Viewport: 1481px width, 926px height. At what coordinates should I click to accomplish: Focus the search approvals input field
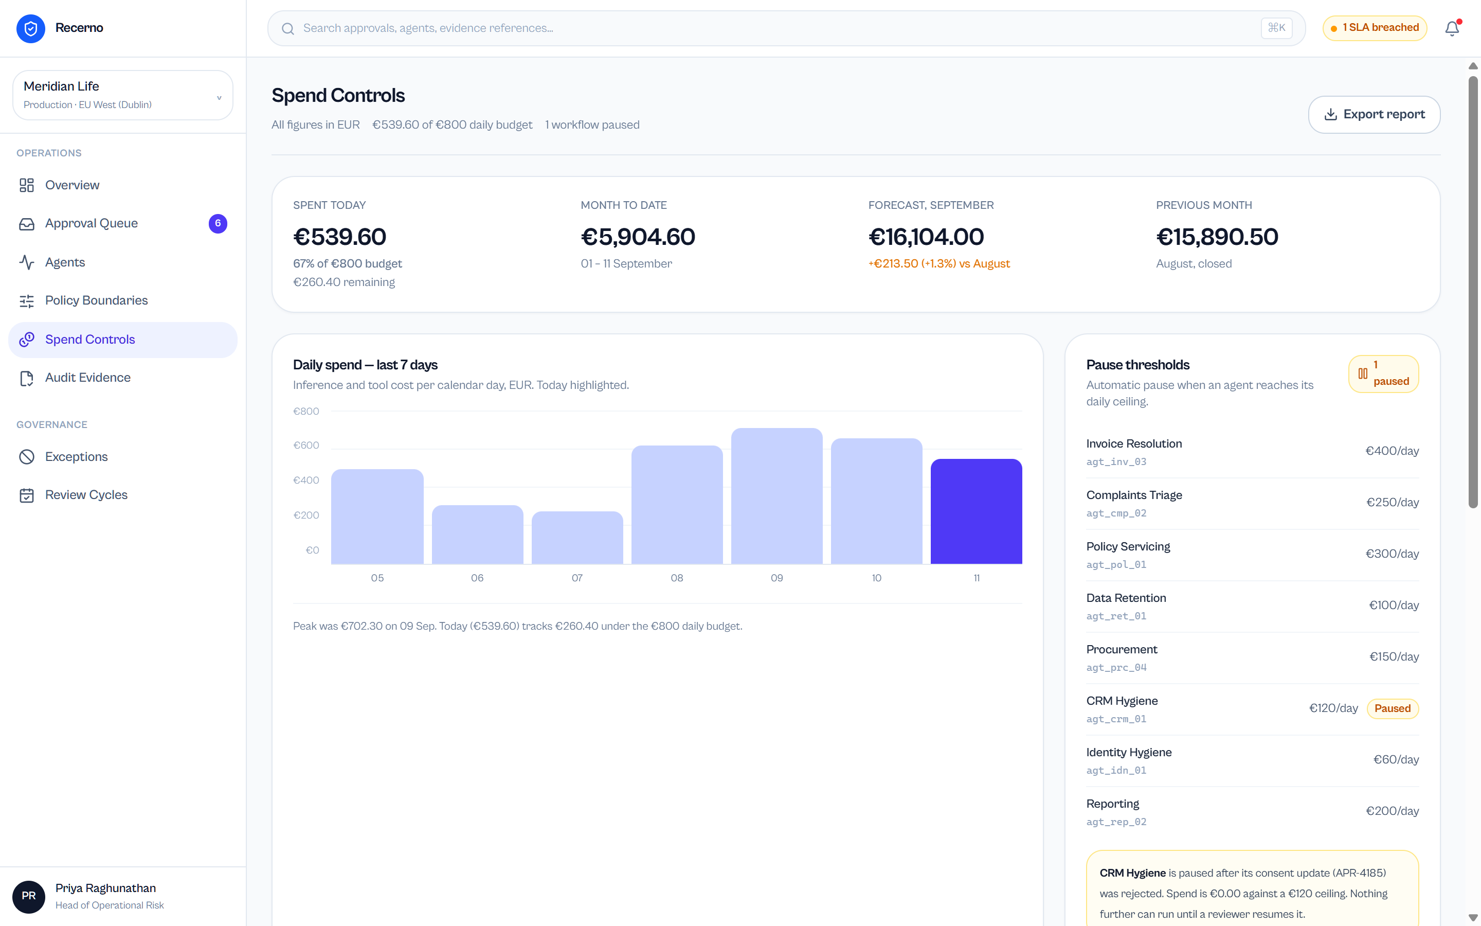[786, 28]
